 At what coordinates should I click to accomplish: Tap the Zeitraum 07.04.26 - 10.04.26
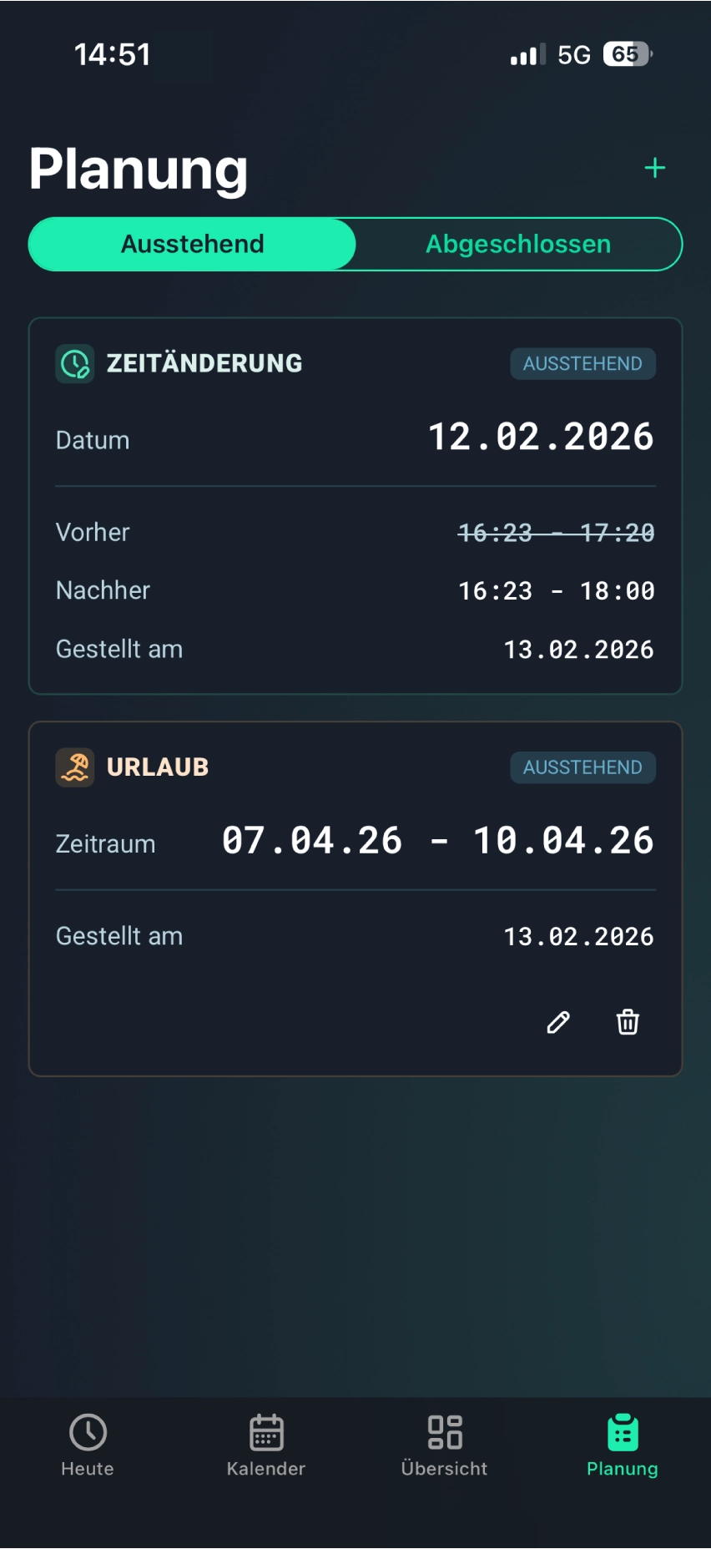point(438,840)
